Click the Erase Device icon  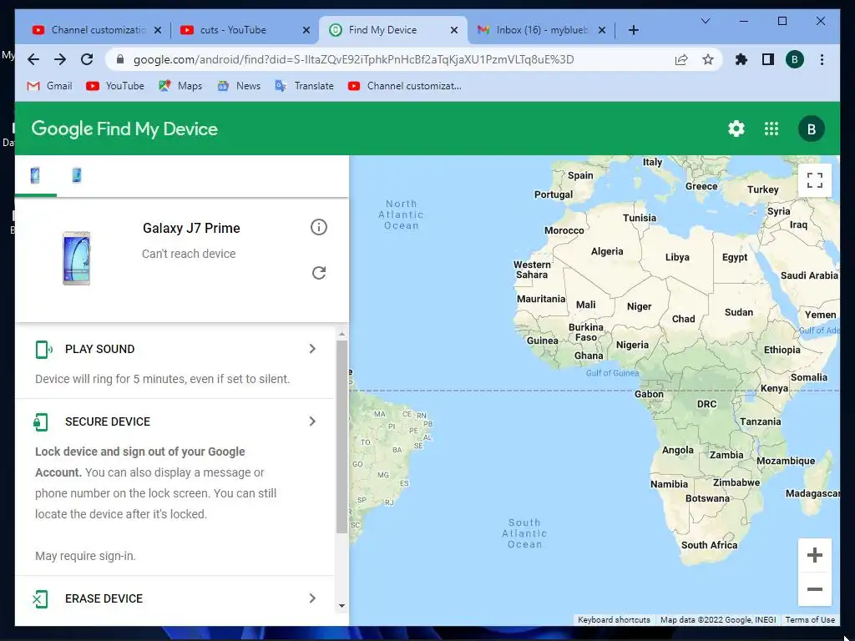(x=40, y=599)
